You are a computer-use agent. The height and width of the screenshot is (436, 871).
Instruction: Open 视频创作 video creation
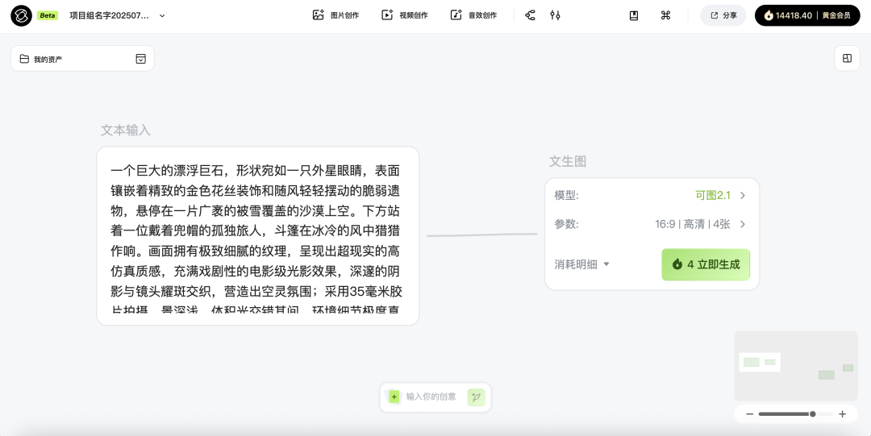[404, 15]
